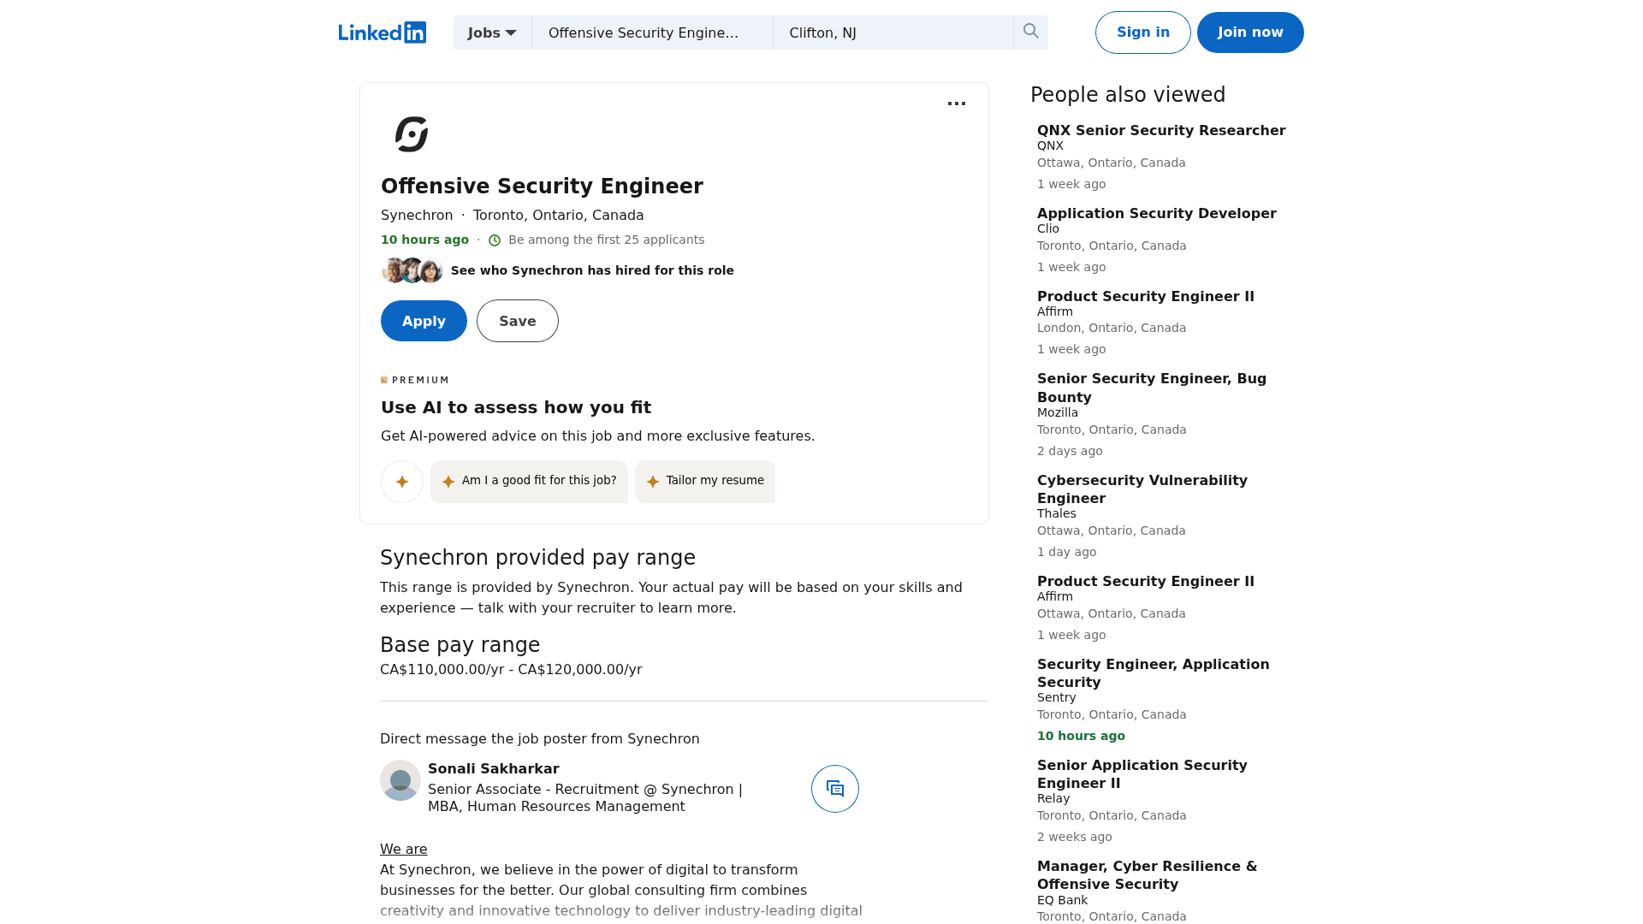Click the Join now button
Viewport: 1643px width, 924px height.
(x=1250, y=33)
